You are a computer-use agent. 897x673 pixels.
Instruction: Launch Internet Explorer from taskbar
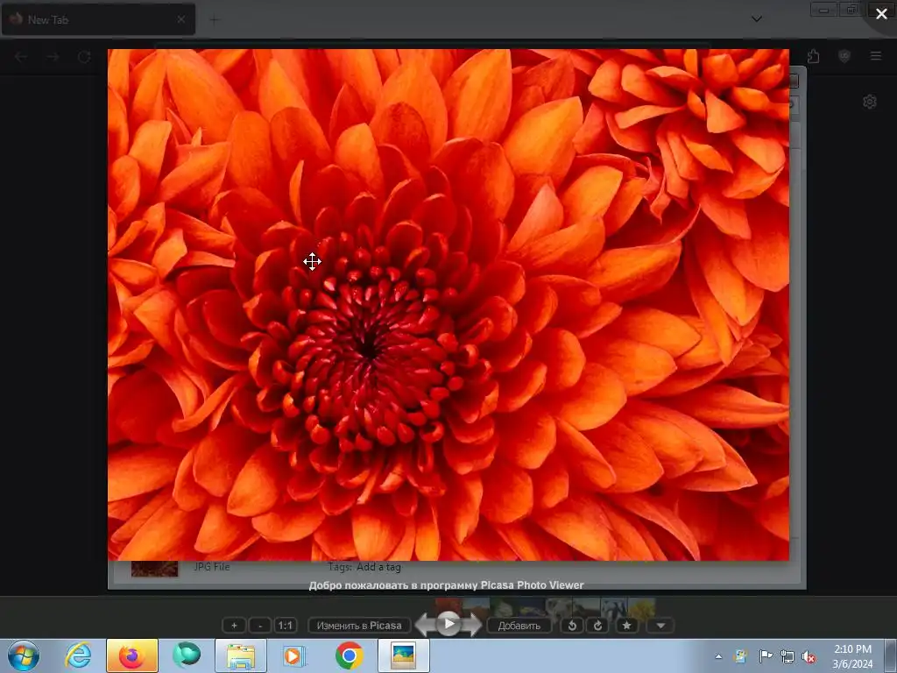78,655
